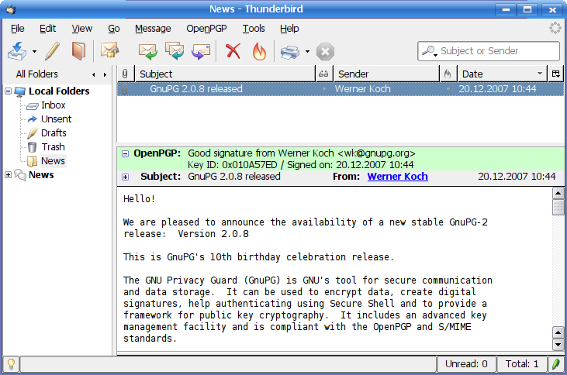Sort by the attachment paperclip column

coord(125,74)
